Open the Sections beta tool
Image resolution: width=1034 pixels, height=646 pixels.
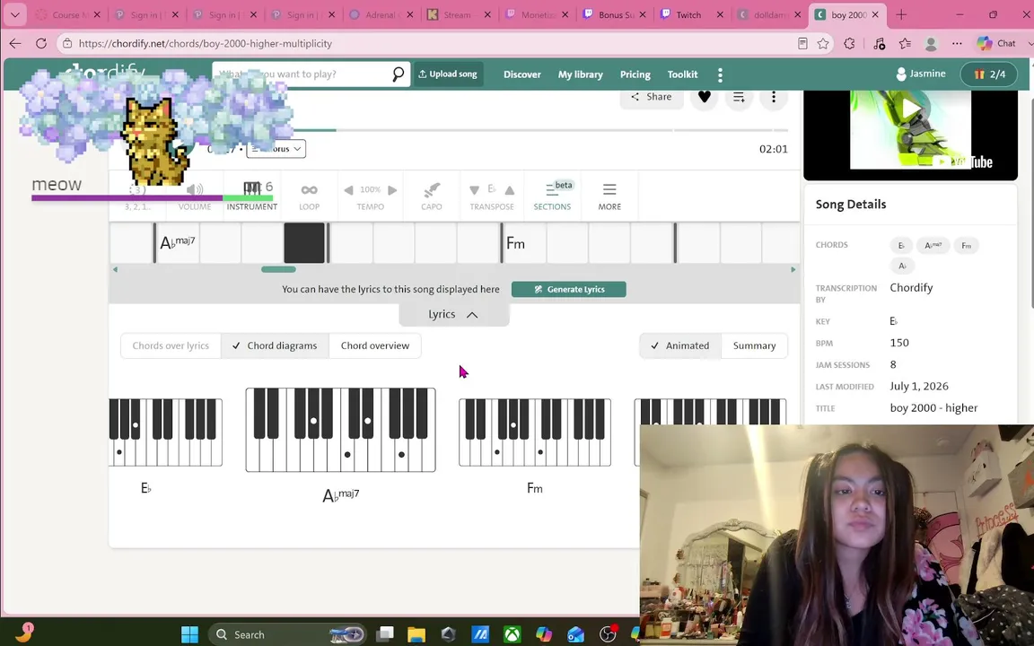[552, 196]
